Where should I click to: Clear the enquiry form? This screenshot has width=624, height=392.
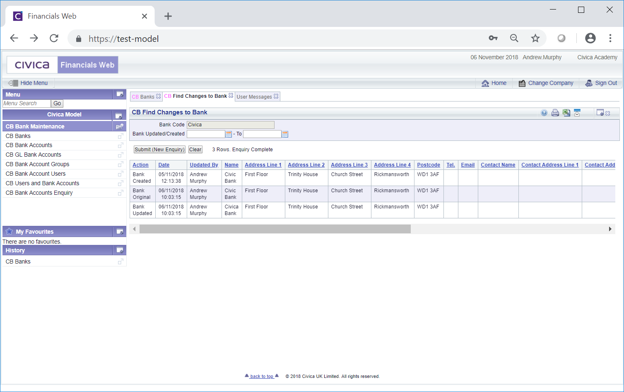pos(195,150)
